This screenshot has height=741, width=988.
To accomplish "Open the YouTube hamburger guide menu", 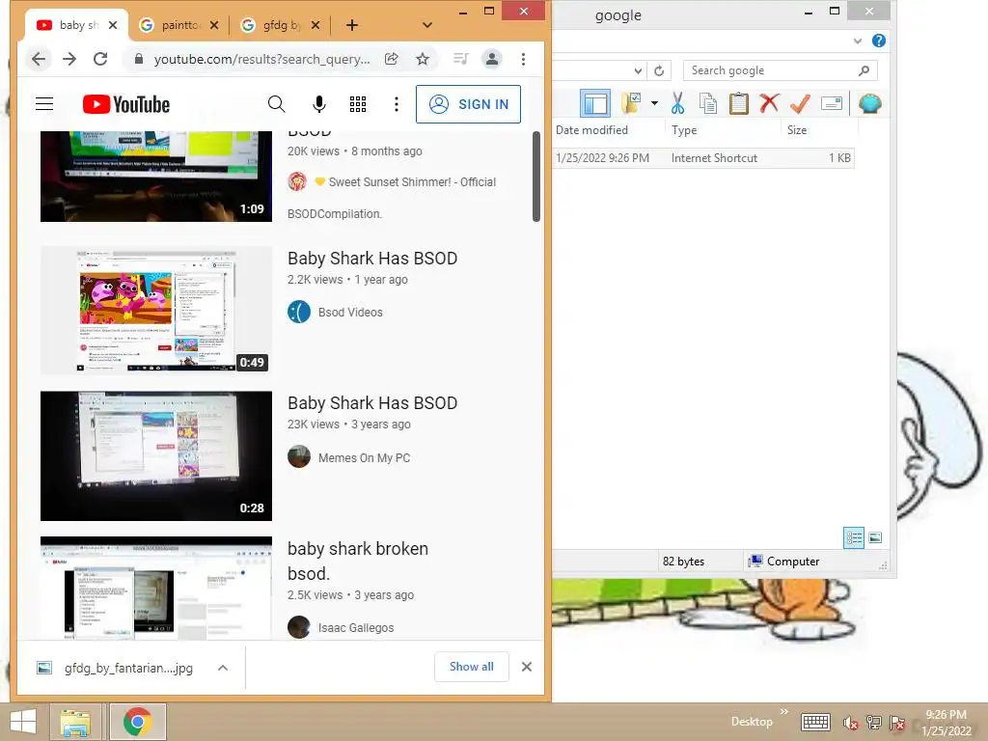I will (44, 104).
